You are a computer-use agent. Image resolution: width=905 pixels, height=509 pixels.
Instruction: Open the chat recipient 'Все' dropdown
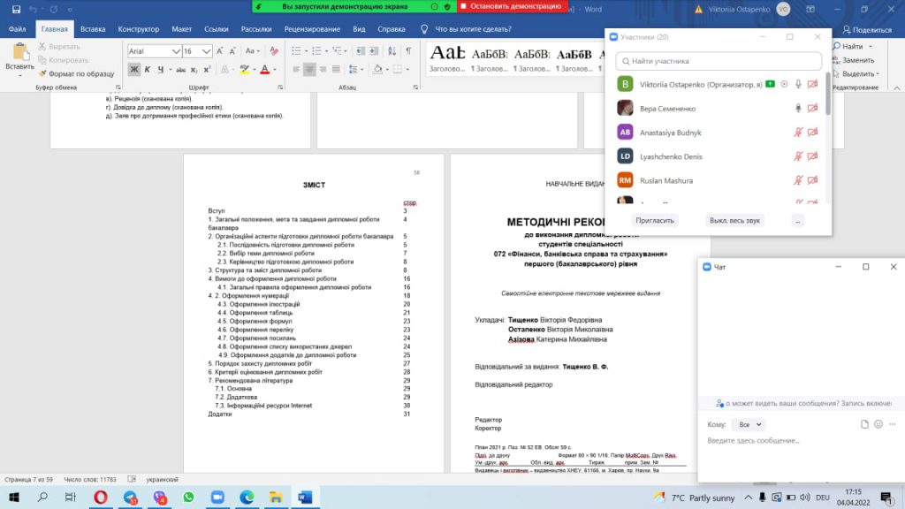(x=749, y=424)
